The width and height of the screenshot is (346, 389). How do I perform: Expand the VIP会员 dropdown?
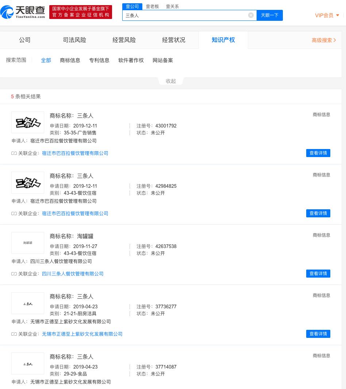tap(327, 15)
